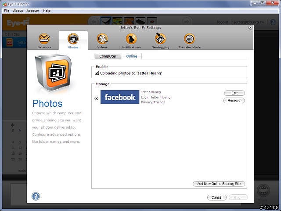Click the Privacy:Friends text
The image size is (281, 211).
click(153, 102)
